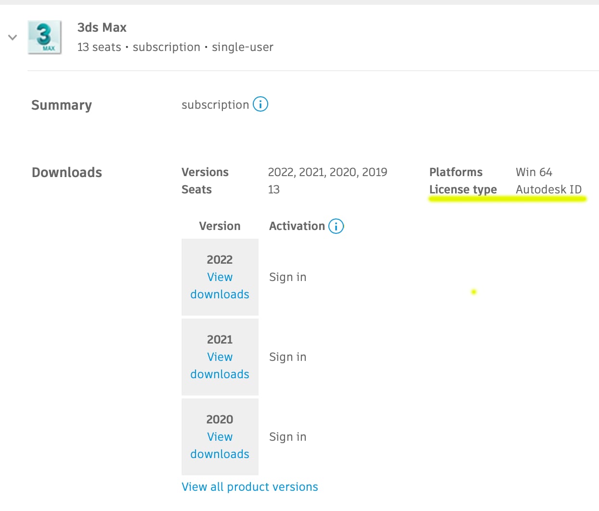This screenshot has width=599, height=511.
Task: Open View downloads for version 2021
Action: click(x=220, y=366)
